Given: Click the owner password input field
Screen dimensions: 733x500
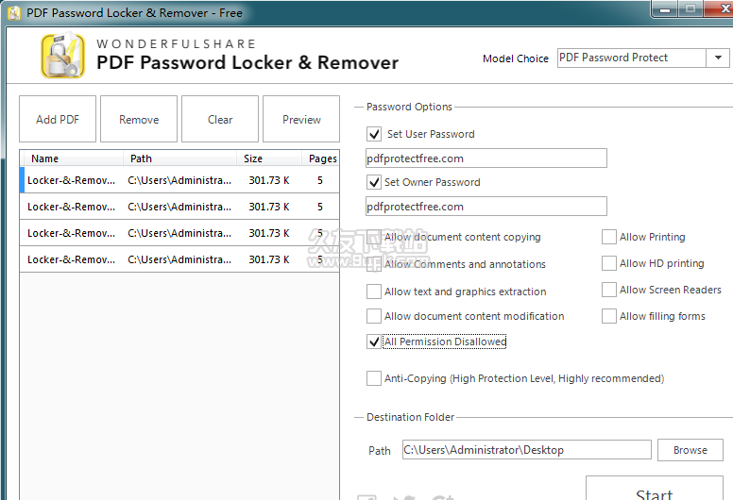Looking at the screenshot, I should [x=486, y=207].
